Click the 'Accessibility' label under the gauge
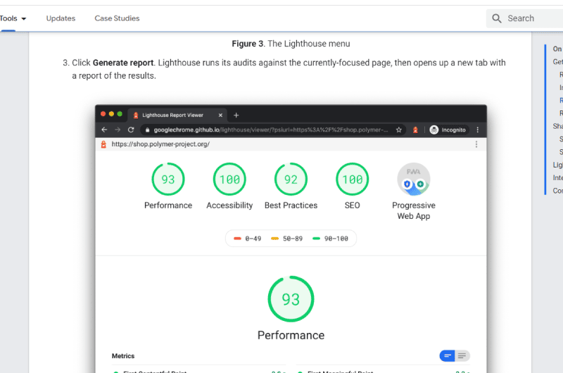Viewport: 563px width, 373px height. [229, 206]
